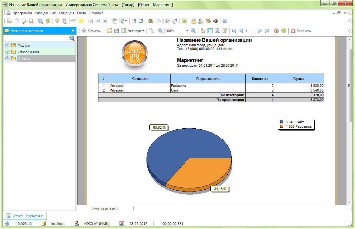
Task: Click the page number input field
Action: [x=250, y=31]
